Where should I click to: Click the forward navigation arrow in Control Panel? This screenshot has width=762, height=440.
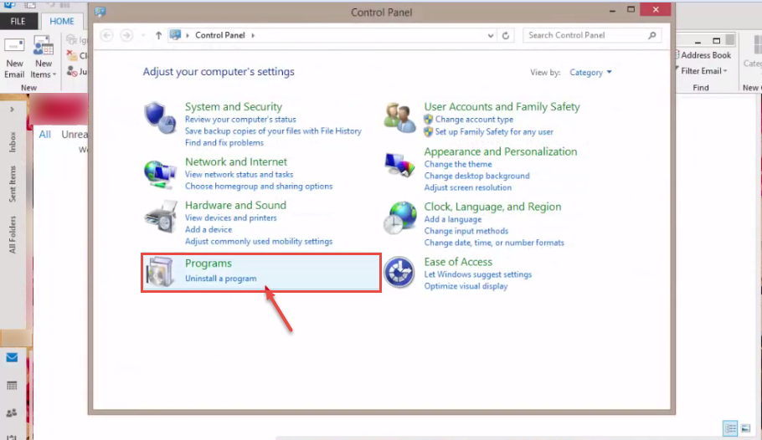pyautogui.click(x=126, y=35)
